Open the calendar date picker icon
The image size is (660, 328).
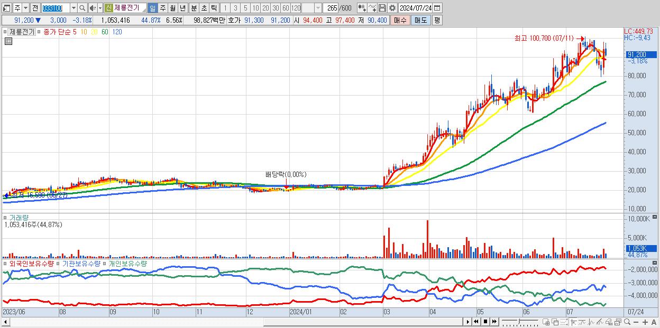pyautogui.click(x=437, y=8)
